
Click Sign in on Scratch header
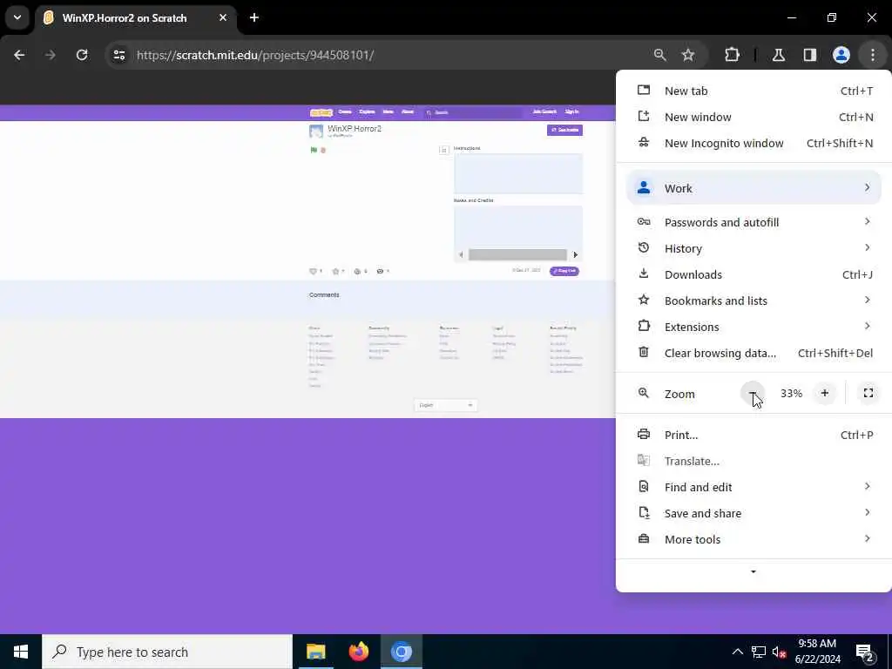pos(571,112)
